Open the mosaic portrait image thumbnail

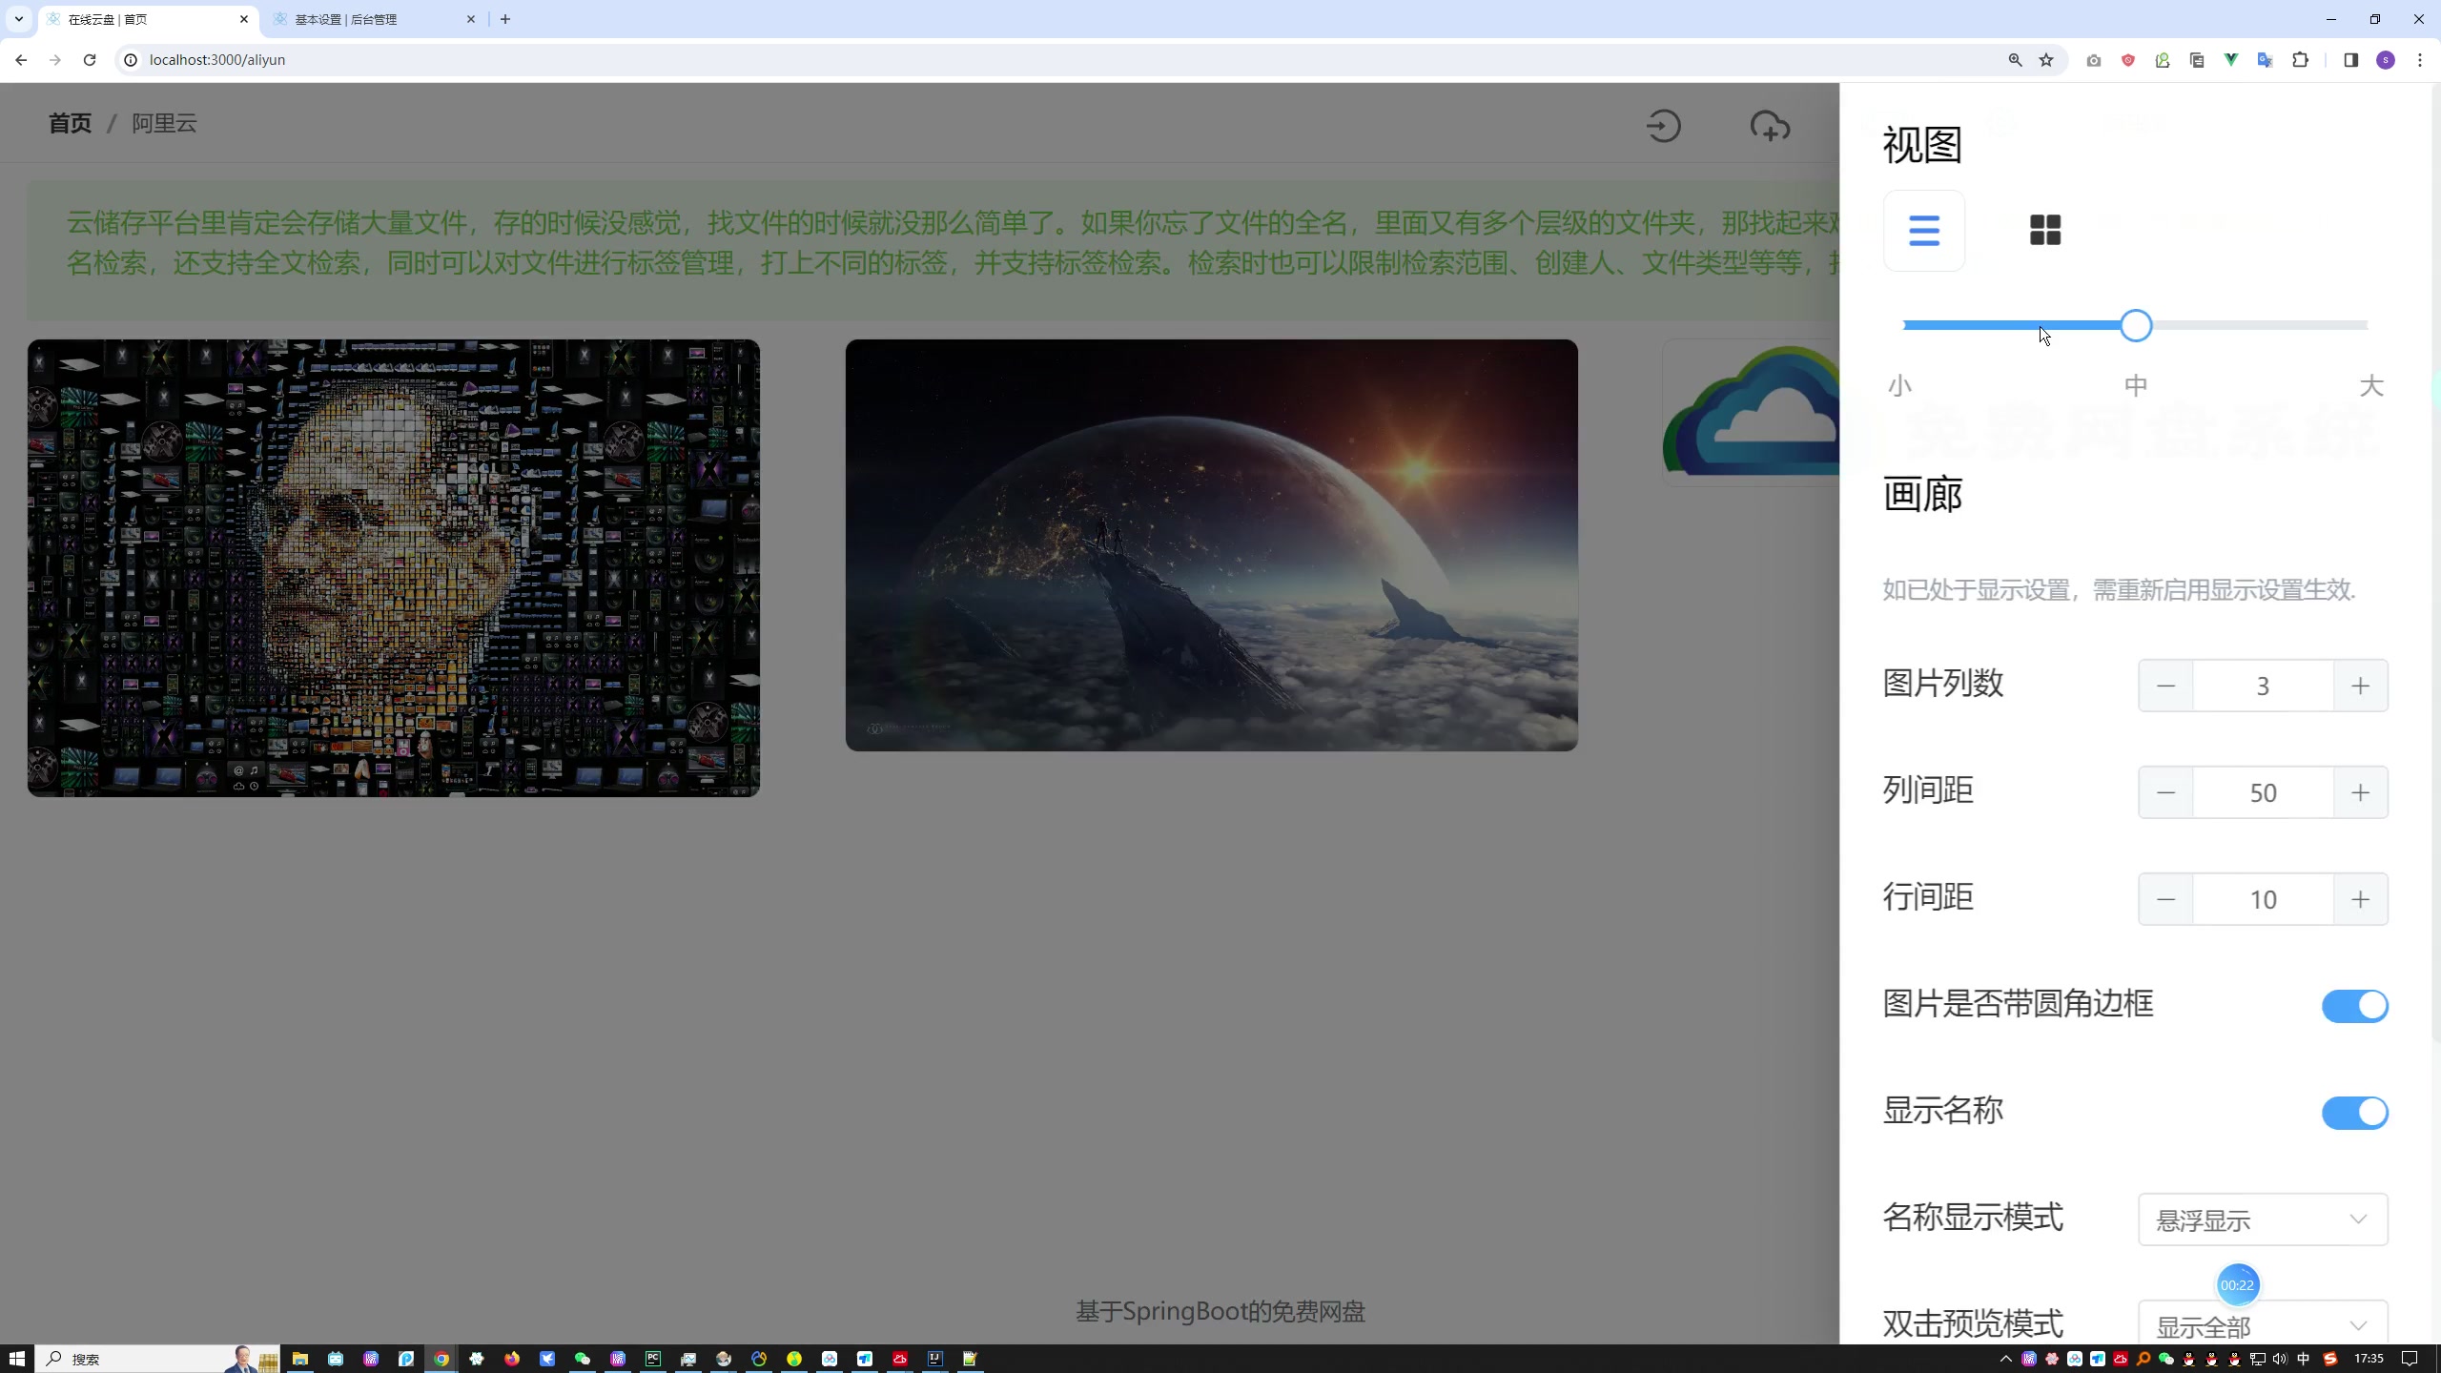pyautogui.click(x=394, y=568)
